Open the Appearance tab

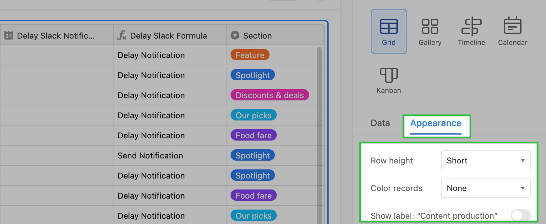pos(436,123)
